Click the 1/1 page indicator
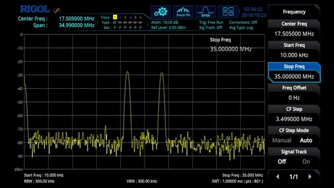 [293, 177]
